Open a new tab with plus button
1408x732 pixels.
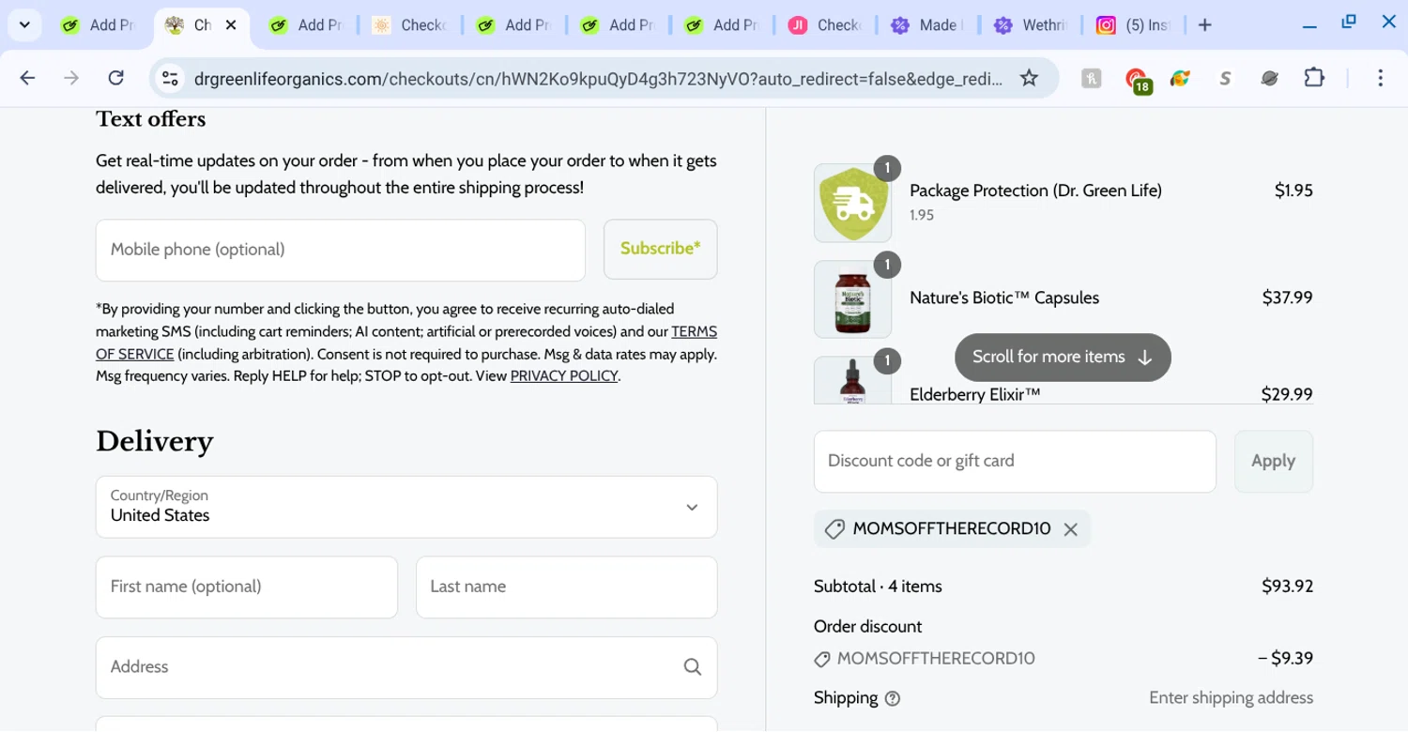tap(1205, 25)
